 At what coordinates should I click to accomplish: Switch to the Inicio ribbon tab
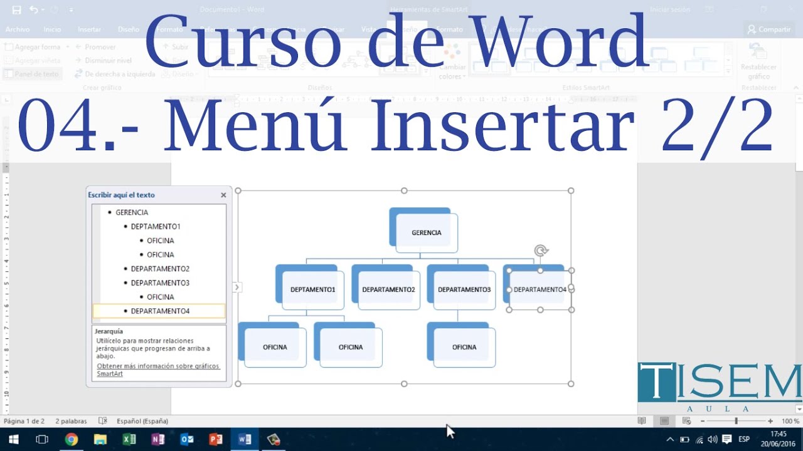pos(53,29)
